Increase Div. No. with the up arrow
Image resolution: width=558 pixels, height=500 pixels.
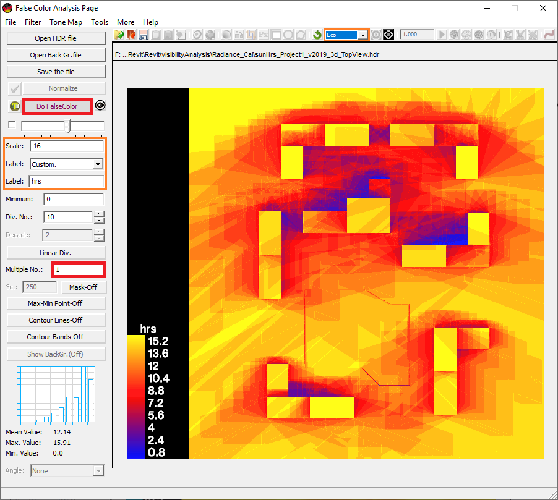coord(99,214)
